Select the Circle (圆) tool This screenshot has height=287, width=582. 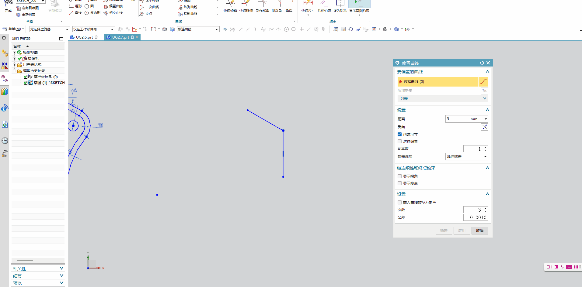[89, 6]
